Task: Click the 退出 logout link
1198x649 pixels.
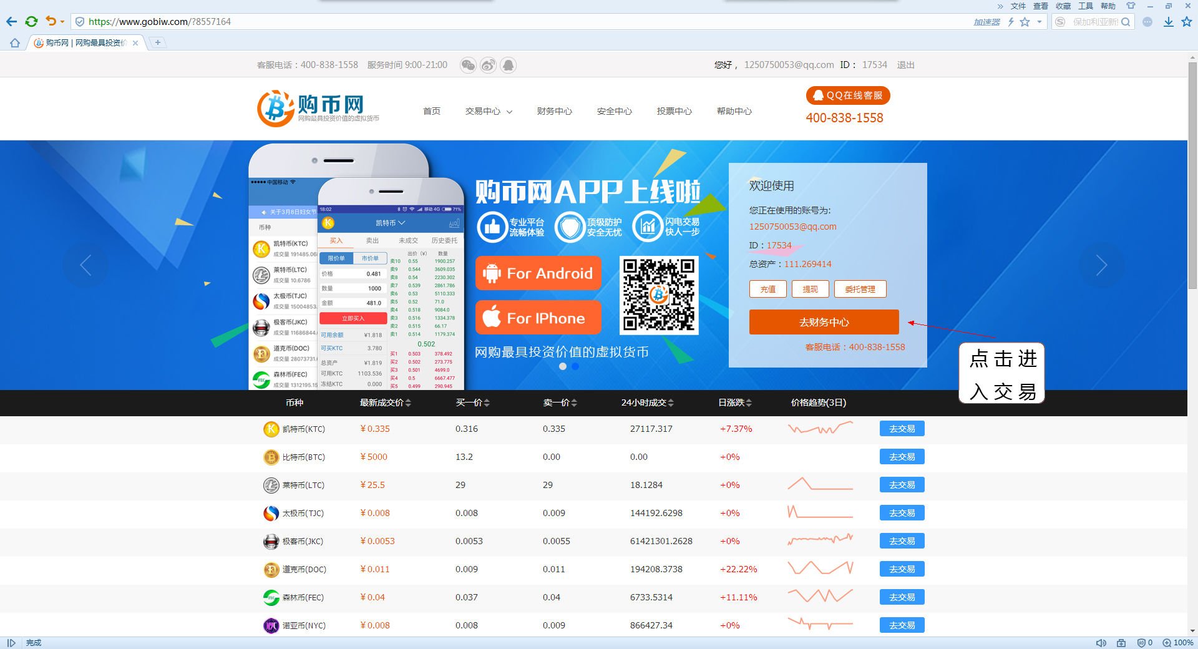Action: (905, 65)
